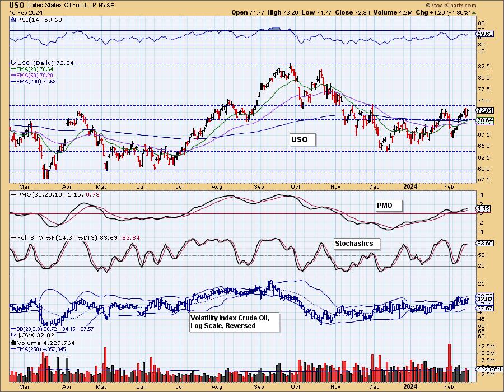Click the RSI indicator icon beside RSI(14)
This screenshot has width=504, height=392.
click(13, 20)
